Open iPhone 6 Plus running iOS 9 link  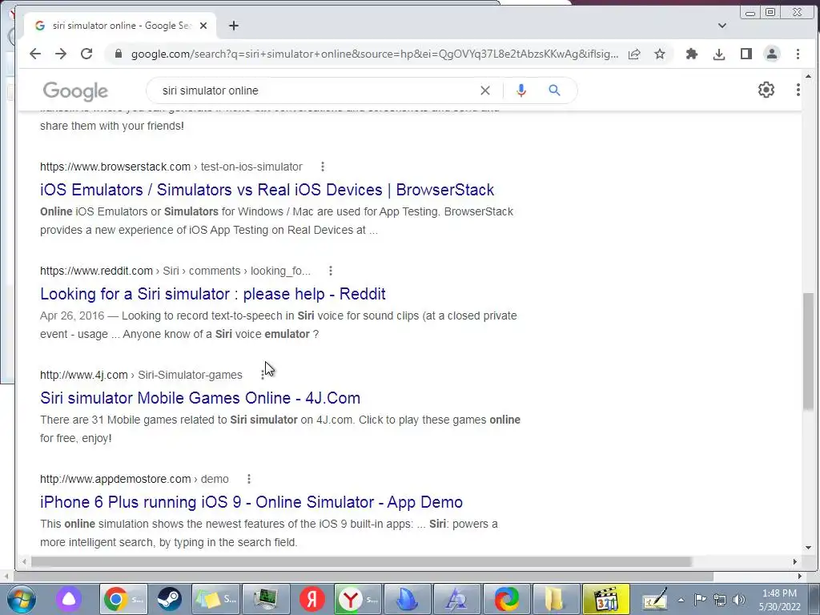(x=251, y=502)
